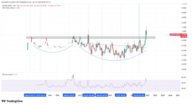
Task: Select the SMA (100, close) indicator legend
Action: [8, 8]
